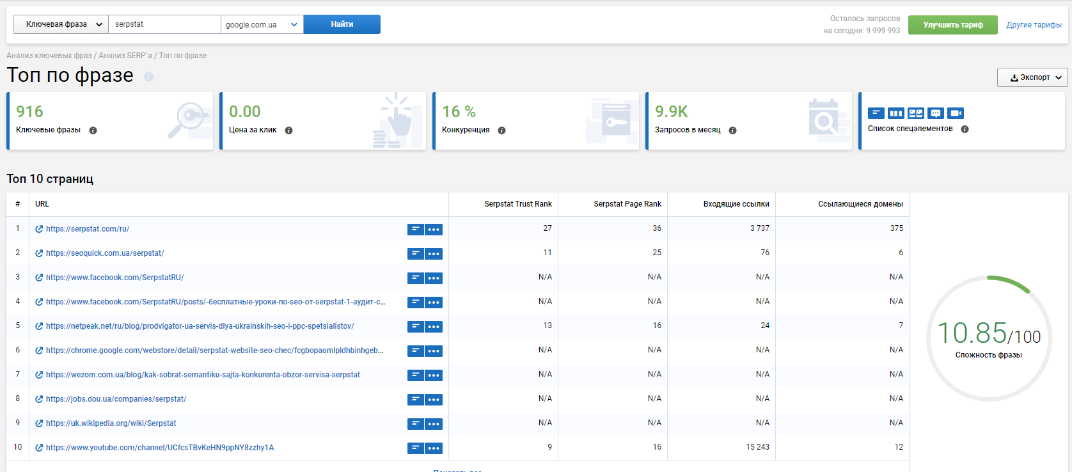Open the Ключевая фраза search type dropdown
1072x472 pixels.
click(61, 24)
